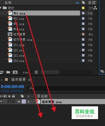Screen dimensions: 105x126
Task: Close the 城市背景 timeline tab
Action: [x=2, y=80]
